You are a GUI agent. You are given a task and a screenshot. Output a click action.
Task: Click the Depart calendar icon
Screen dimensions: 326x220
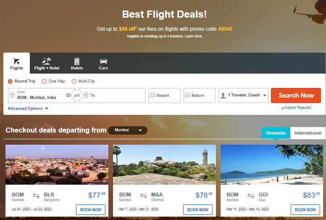[x=152, y=95]
